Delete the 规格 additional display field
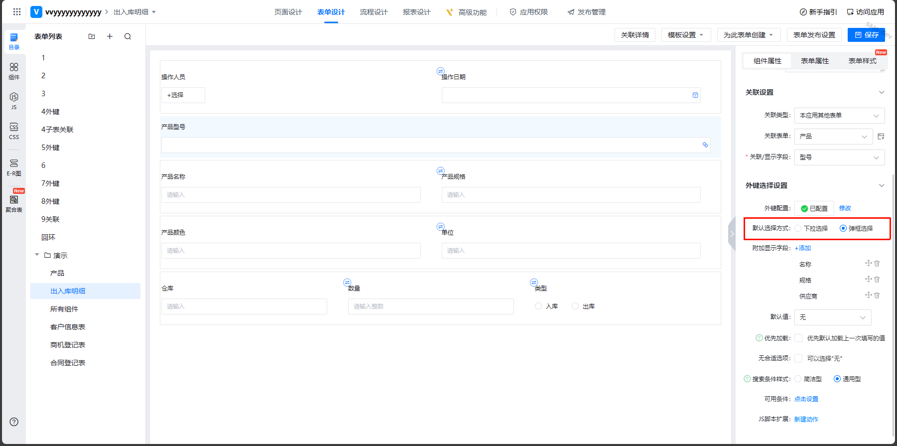The width and height of the screenshot is (897, 446). coord(877,280)
